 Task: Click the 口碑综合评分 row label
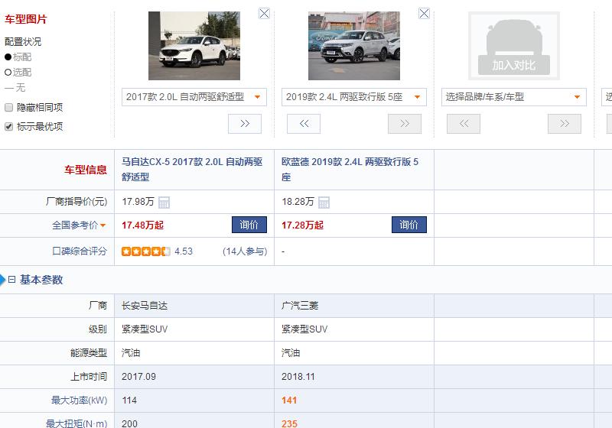point(80,251)
